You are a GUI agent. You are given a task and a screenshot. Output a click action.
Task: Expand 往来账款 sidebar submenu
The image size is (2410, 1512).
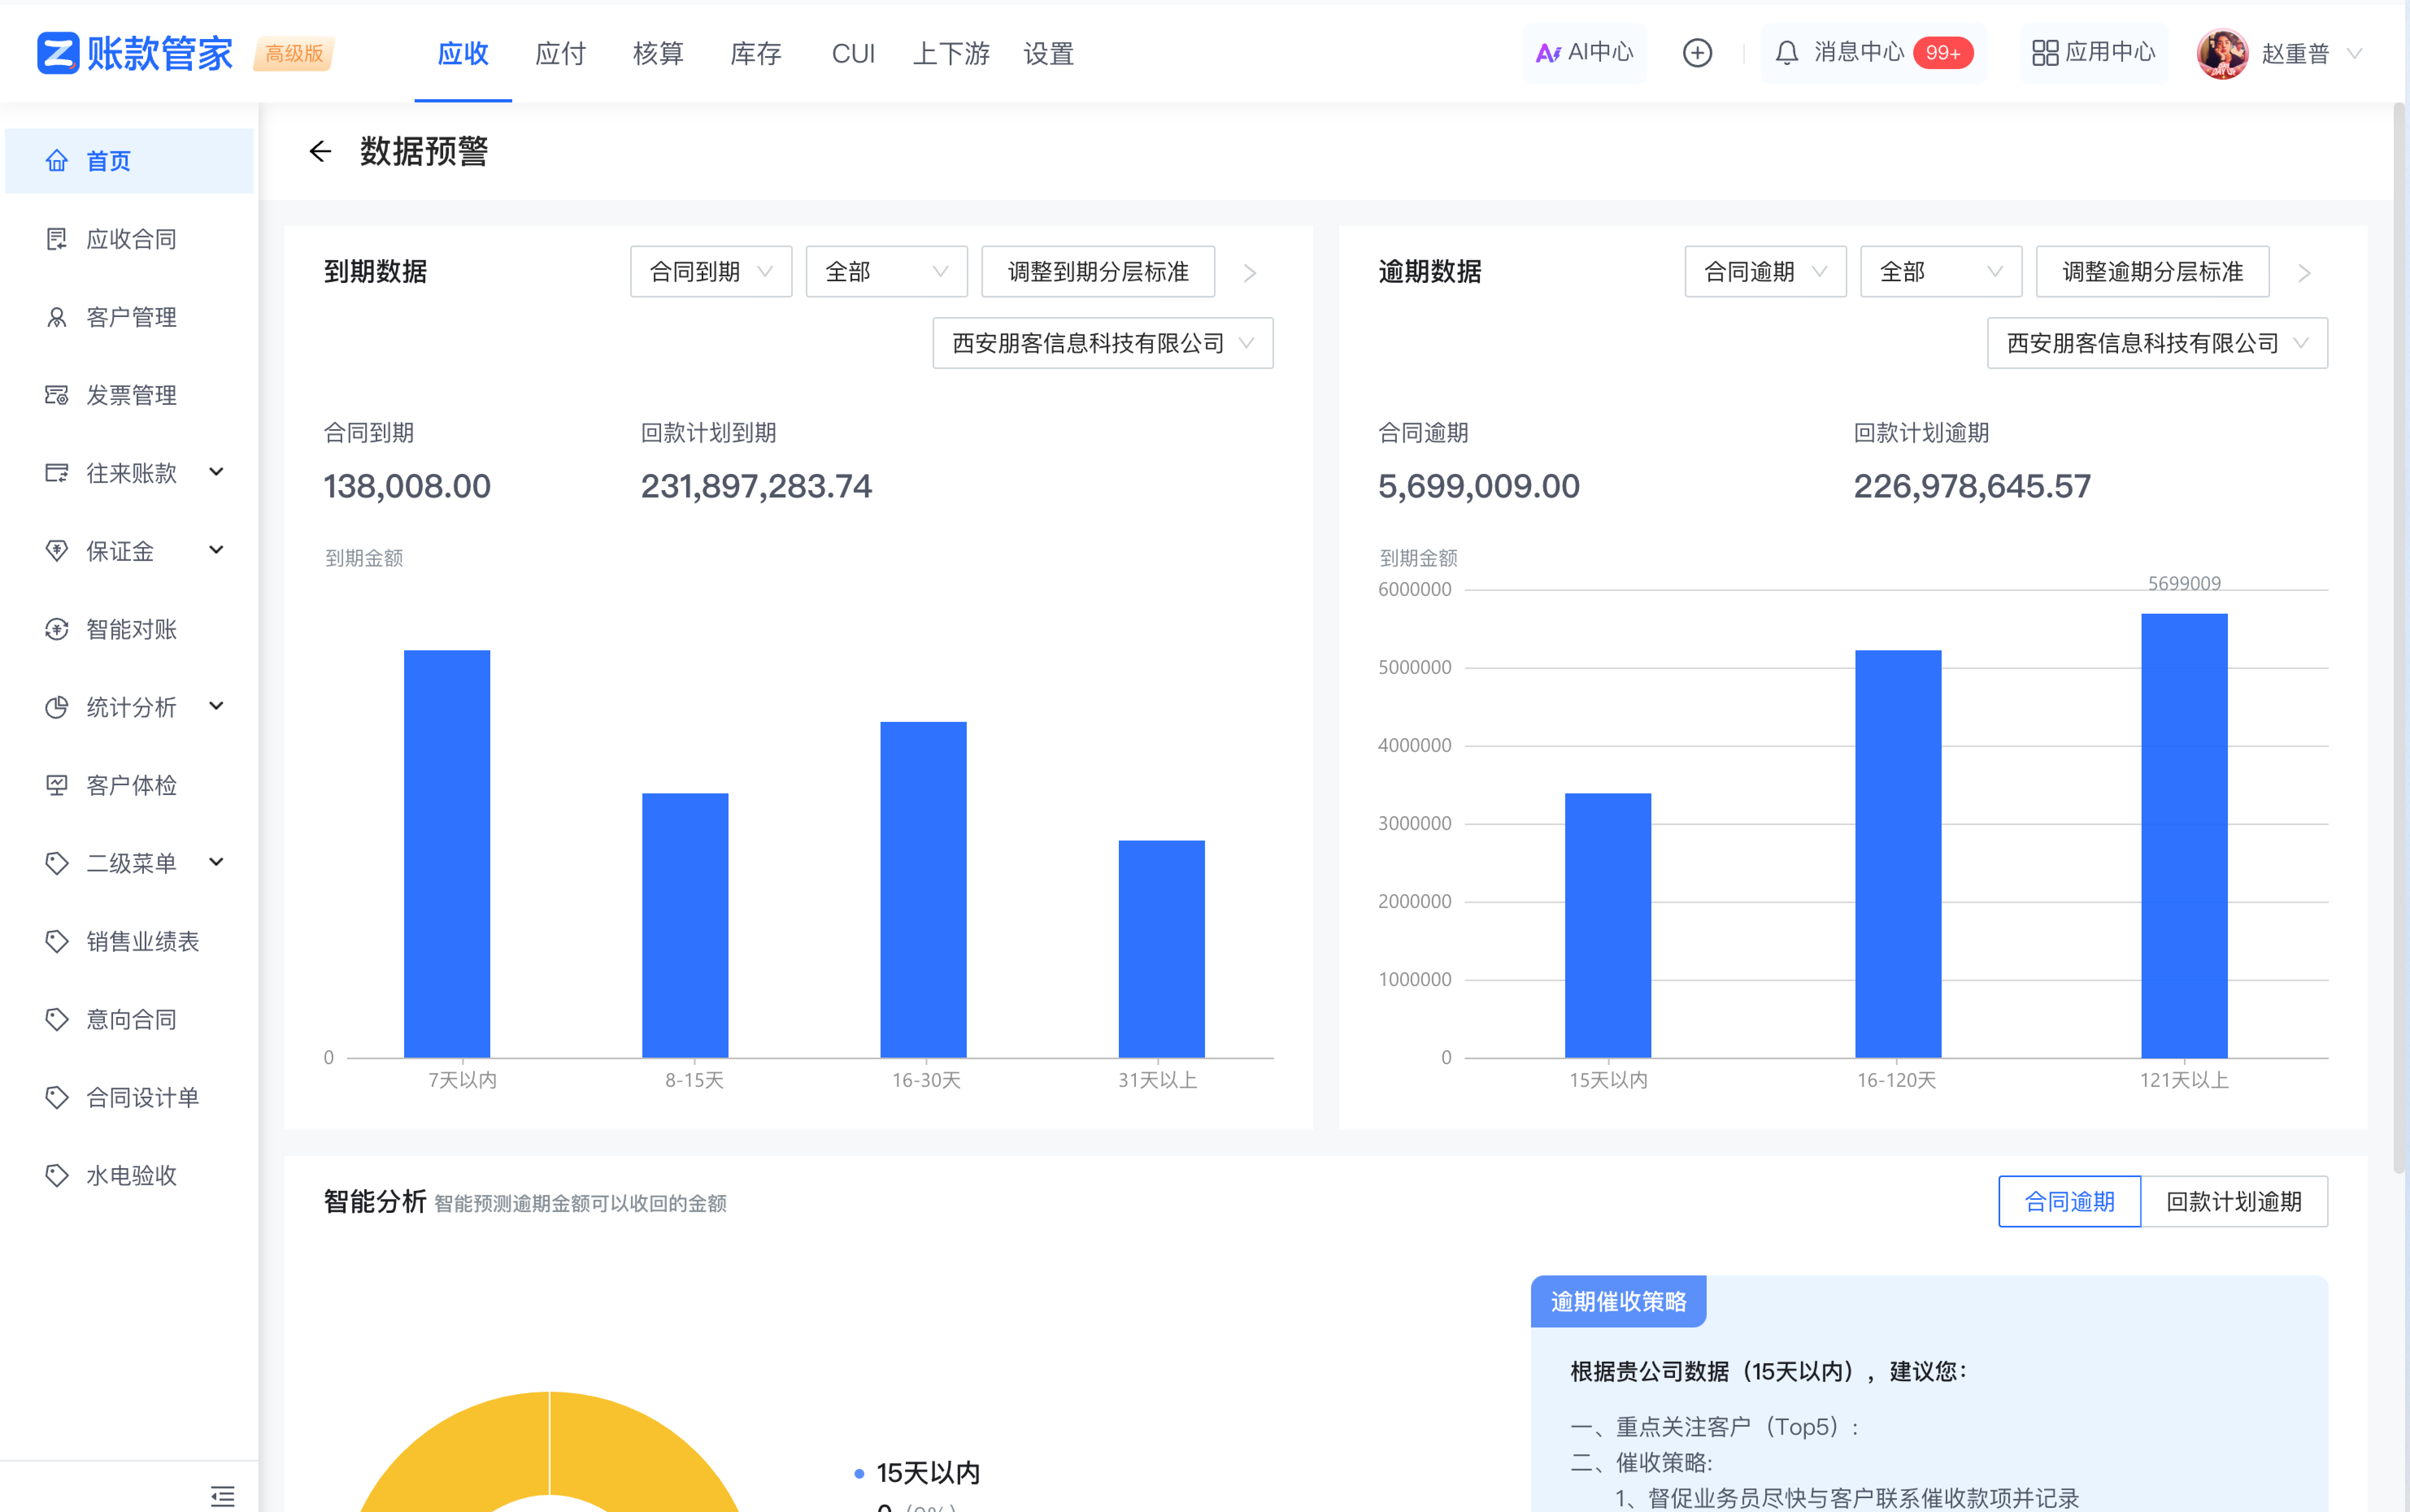(x=131, y=473)
